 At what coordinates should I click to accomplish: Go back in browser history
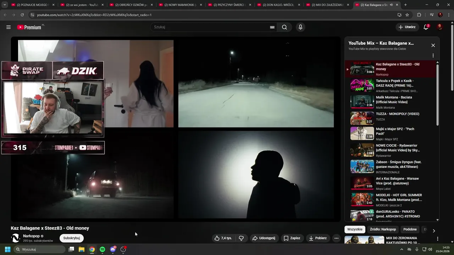(5, 15)
